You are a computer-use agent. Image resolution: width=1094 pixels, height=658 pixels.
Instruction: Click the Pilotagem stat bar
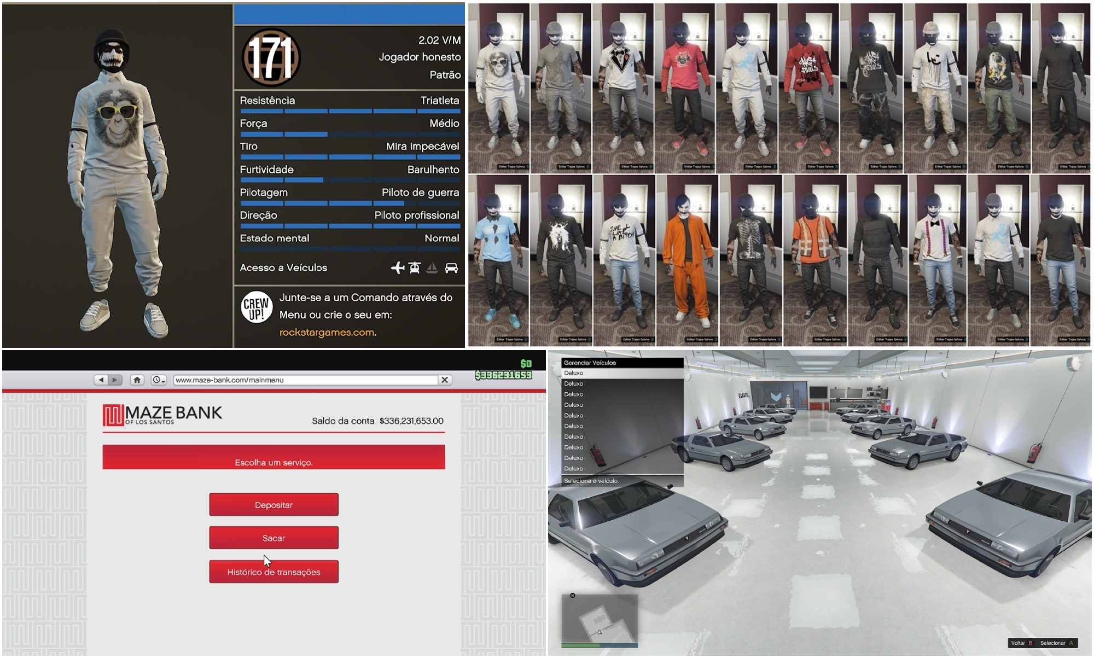coord(350,203)
